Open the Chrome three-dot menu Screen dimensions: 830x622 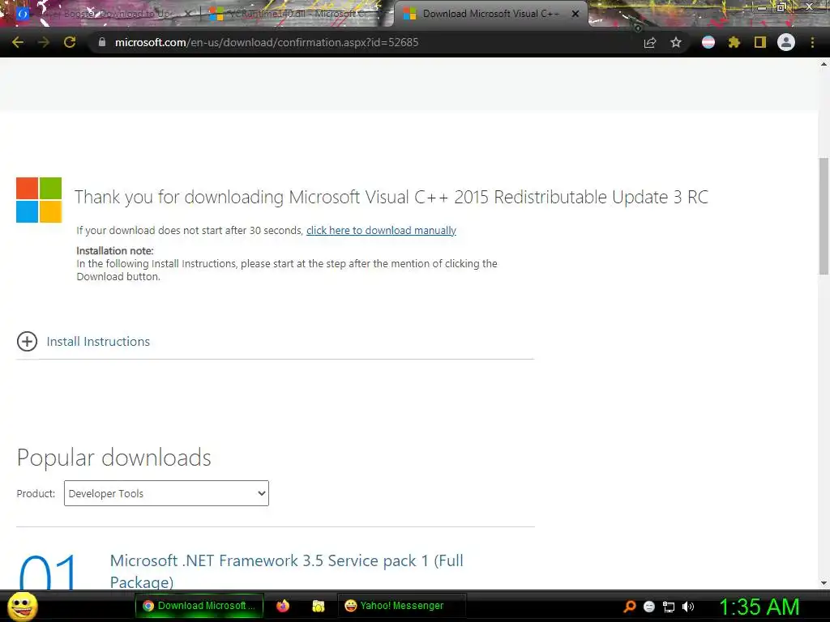(x=812, y=42)
